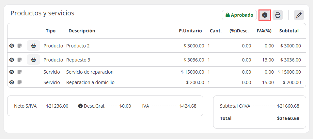
Task: Toggle the eye icon for Repuesto 3
Action: click(x=12, y=60)
